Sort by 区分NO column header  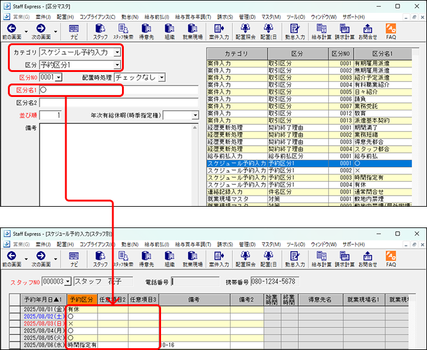point(340,54)
